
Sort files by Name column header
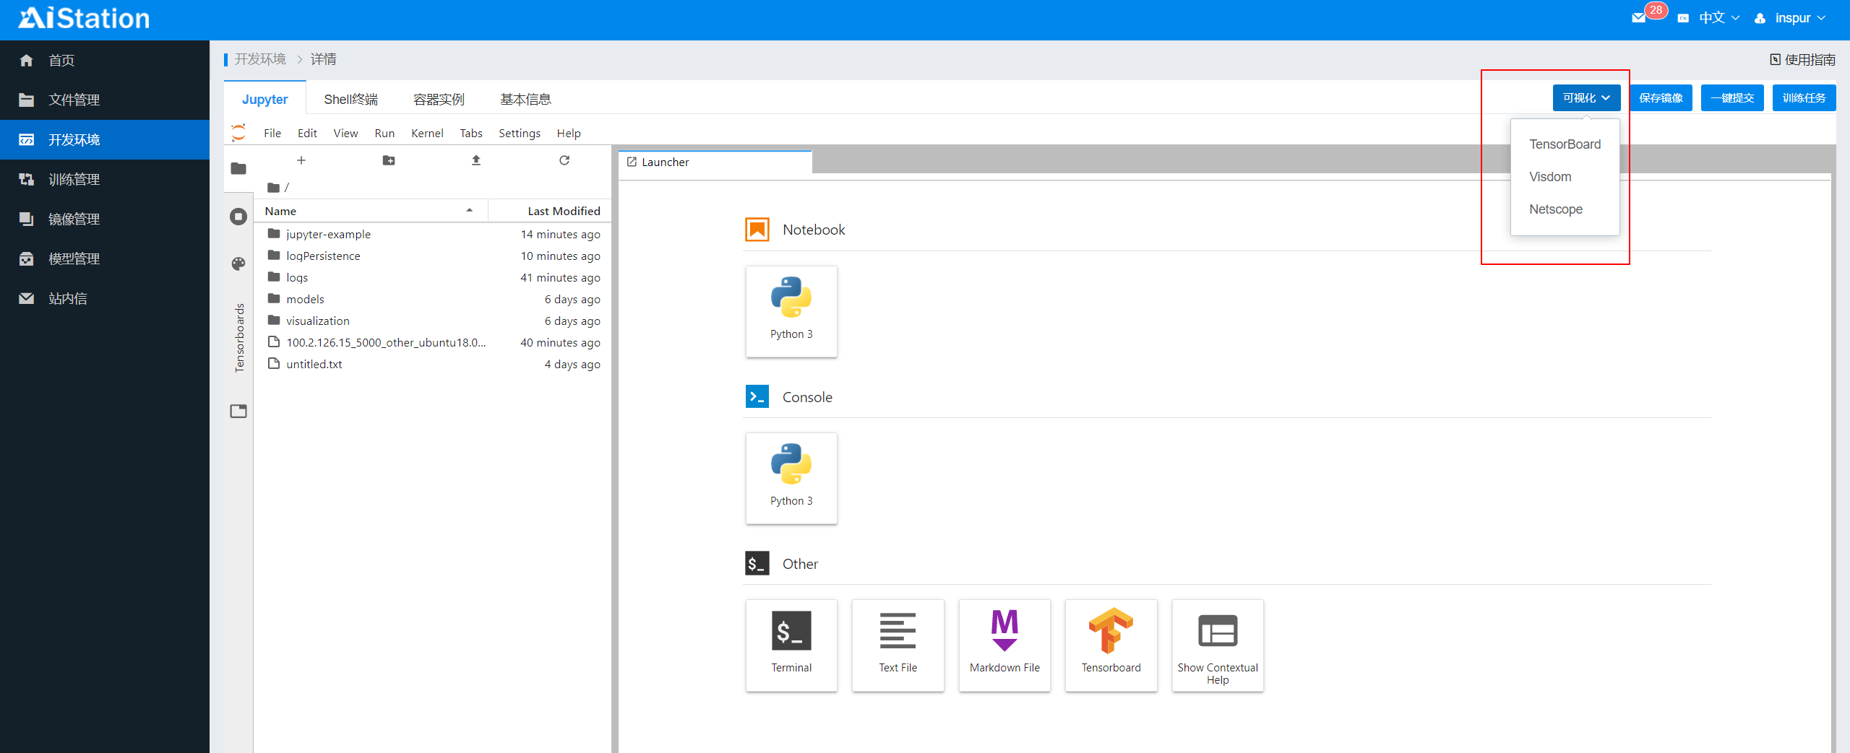pos(280,211)
